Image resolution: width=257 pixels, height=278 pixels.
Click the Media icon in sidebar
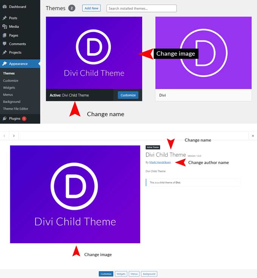click(x=5, y=27)
